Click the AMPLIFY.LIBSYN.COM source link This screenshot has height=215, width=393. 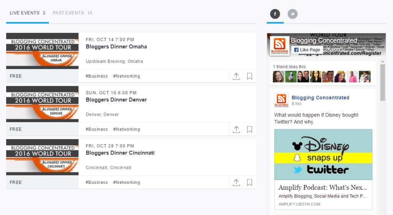pos(299,204)
